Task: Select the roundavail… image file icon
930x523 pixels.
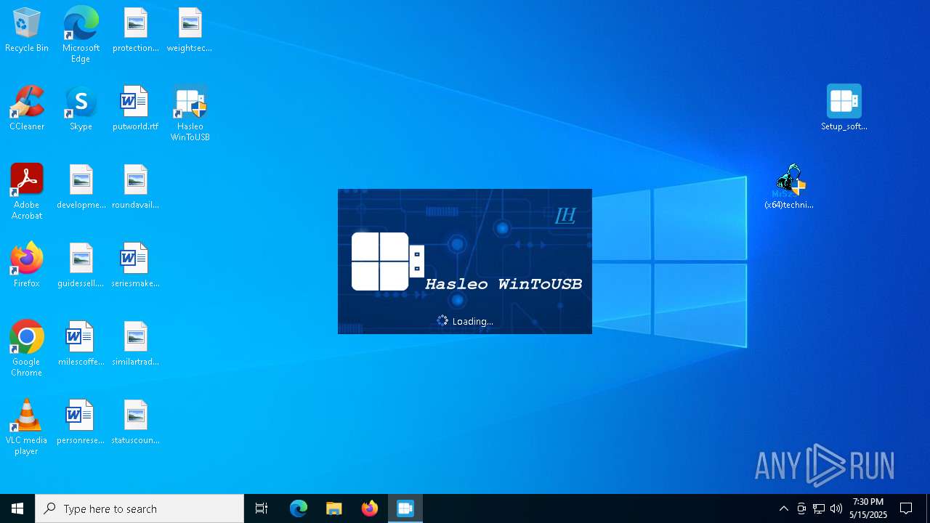Action: pos(135,187)
